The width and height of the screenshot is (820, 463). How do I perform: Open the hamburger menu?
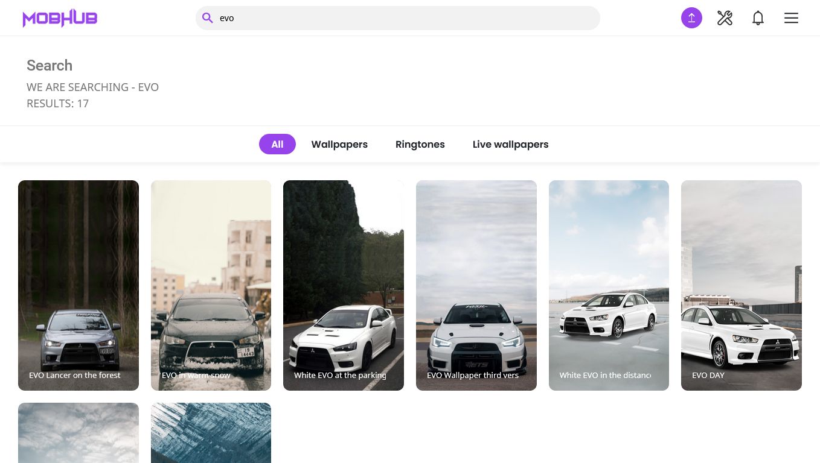(791, 18)
